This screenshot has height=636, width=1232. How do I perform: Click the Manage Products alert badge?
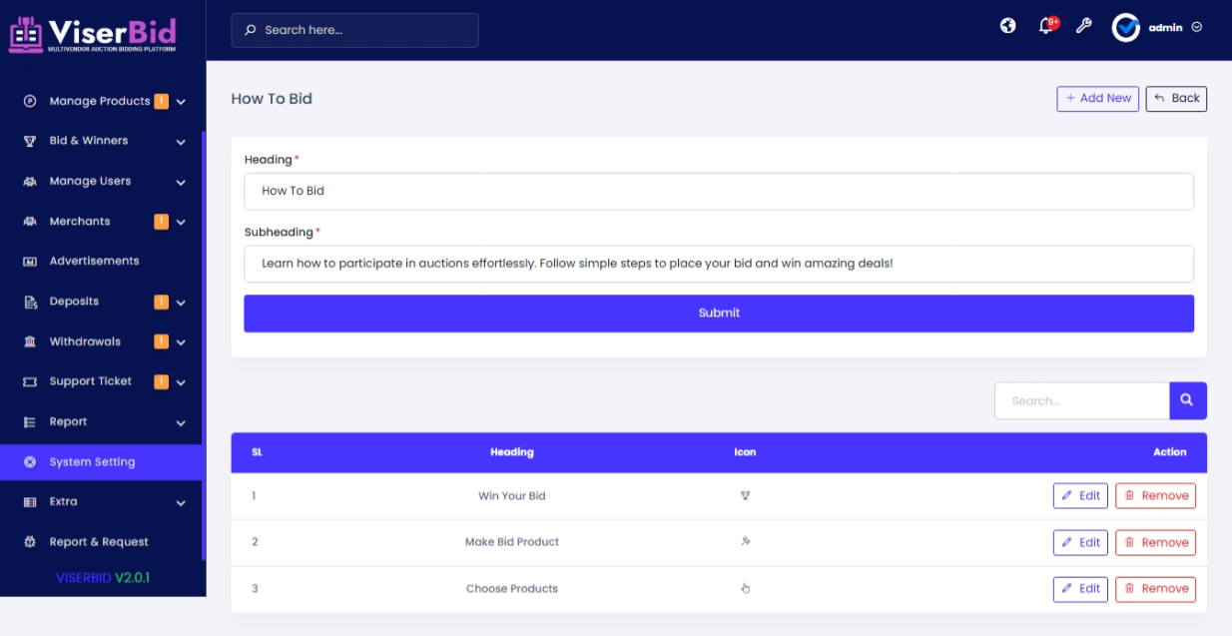coord(162,101)
